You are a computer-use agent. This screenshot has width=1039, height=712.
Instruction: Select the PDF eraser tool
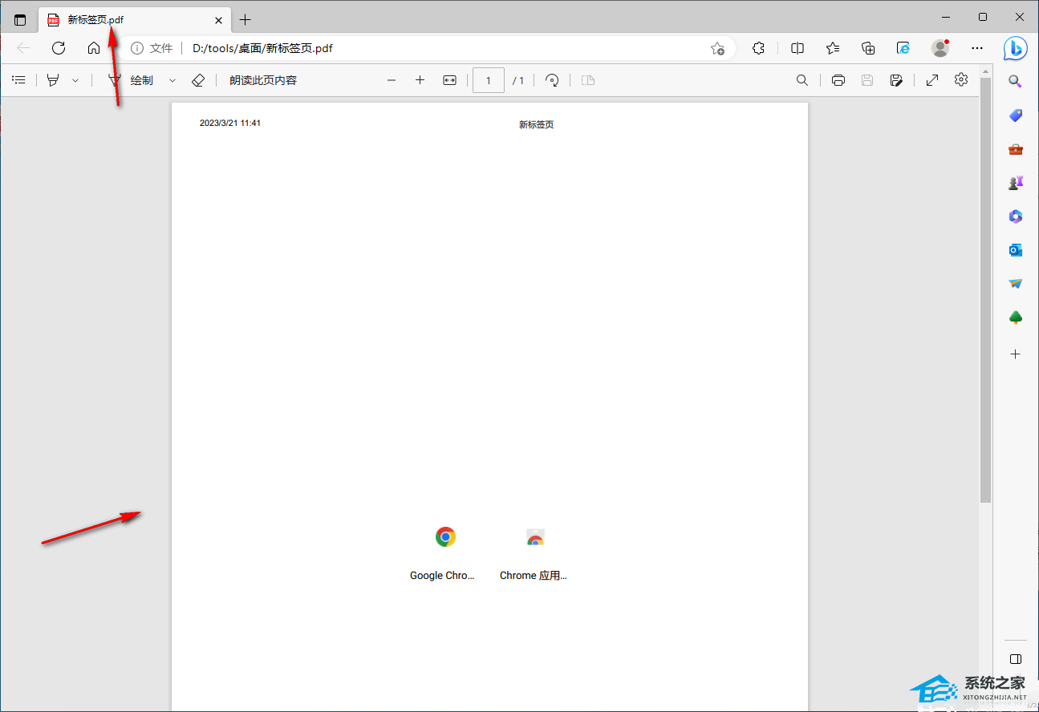point(198,80)
